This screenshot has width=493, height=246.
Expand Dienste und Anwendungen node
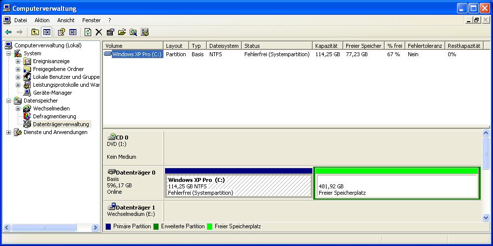pos(8,133)
